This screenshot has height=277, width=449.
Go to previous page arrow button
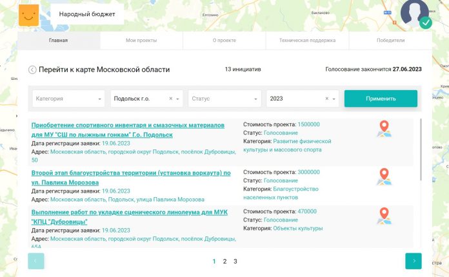coord(36,261)
